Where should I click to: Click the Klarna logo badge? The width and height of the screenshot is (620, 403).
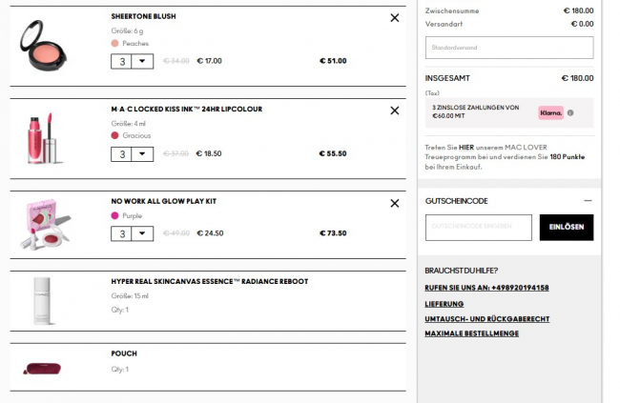[551, 112]
